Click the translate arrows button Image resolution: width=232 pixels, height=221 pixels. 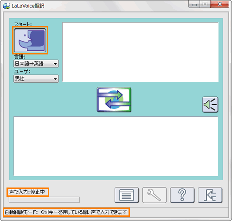click(114, 100)
